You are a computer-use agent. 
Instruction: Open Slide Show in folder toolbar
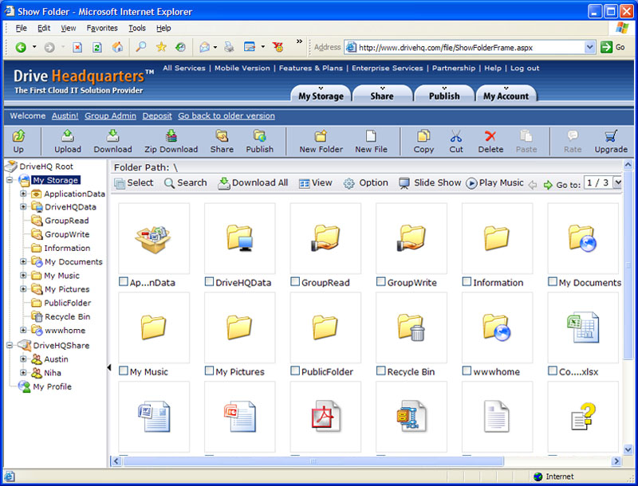[430, 183]
